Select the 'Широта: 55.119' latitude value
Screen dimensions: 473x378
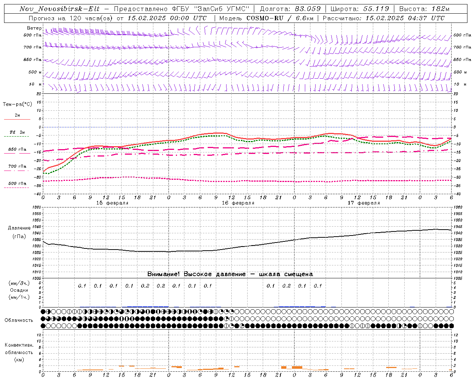coord(360,9)
